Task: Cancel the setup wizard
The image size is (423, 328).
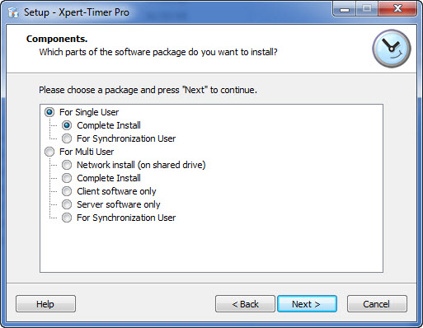Action: tap(377, 304)
